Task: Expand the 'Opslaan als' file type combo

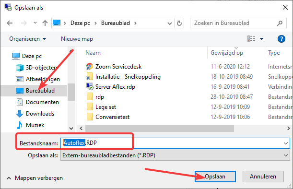Action: pyautogui.click(x=176, y=155)
